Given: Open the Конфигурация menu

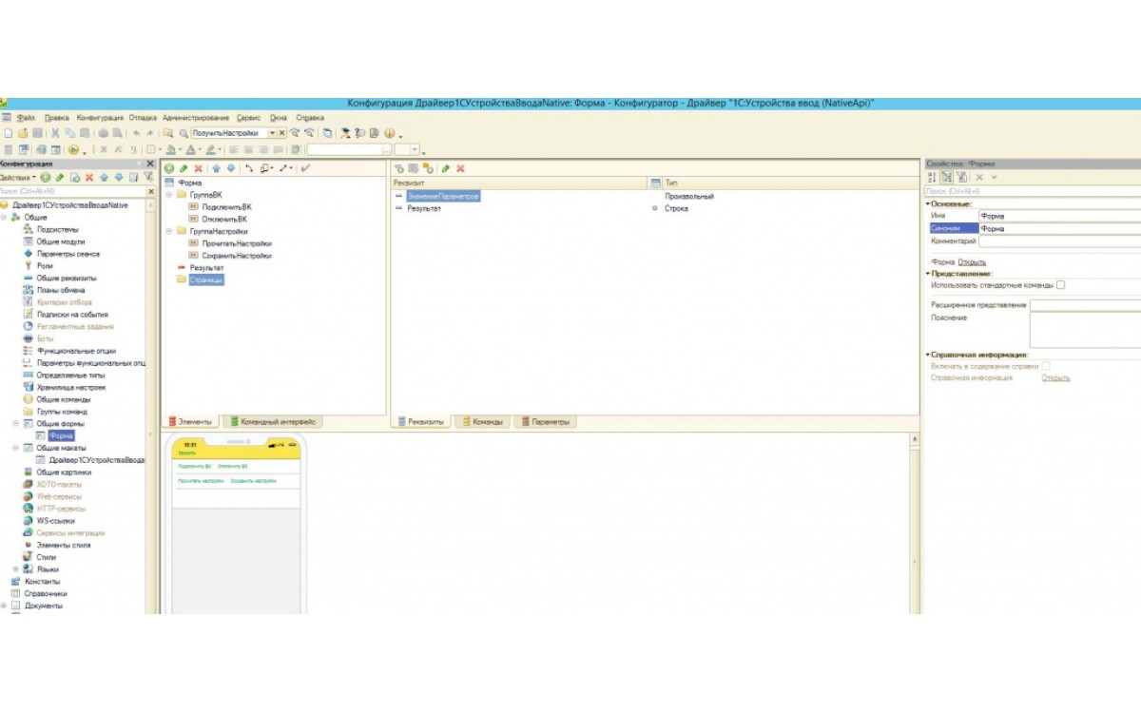Looking at the screenshot, I should point(100,118).
